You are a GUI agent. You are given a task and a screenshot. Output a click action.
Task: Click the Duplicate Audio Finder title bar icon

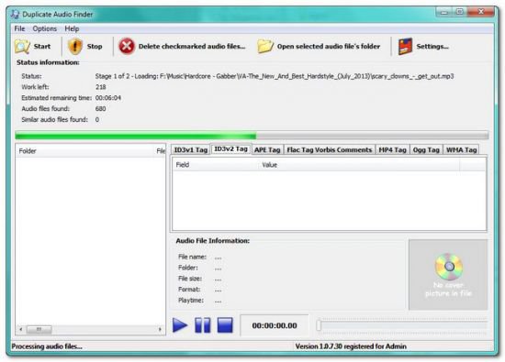click(x=15, y=14)
